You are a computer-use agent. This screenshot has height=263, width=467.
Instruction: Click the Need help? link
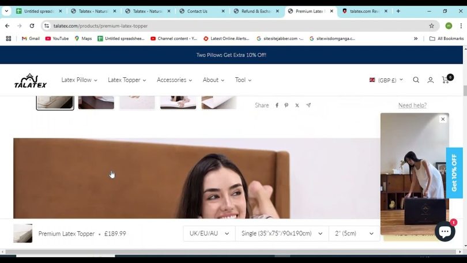click(x=412, y=106)
